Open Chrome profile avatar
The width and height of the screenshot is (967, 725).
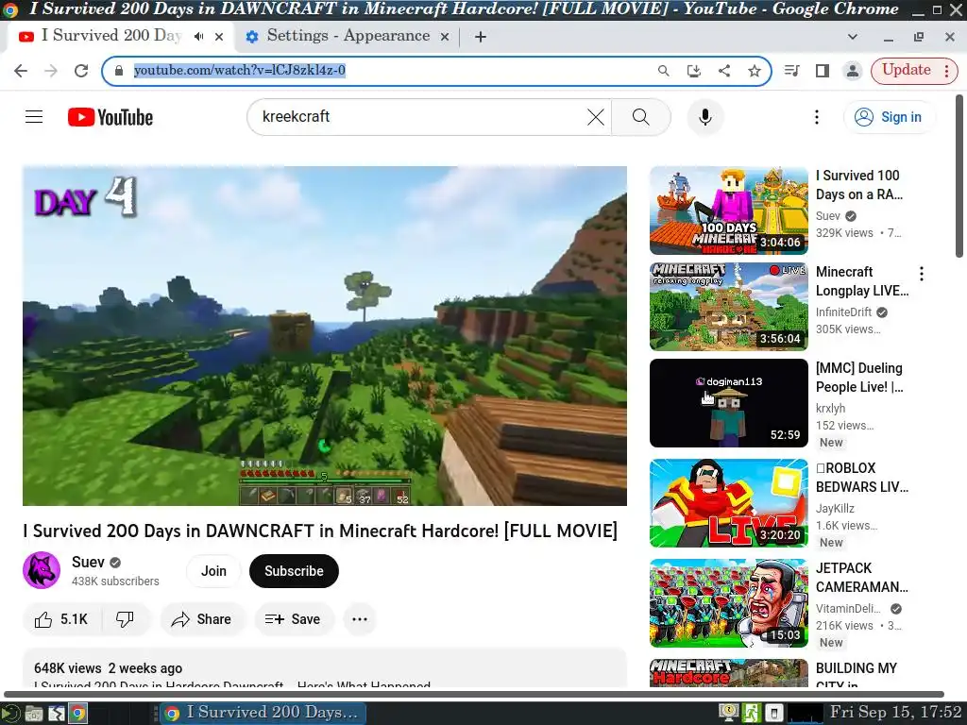coord(853,71)
